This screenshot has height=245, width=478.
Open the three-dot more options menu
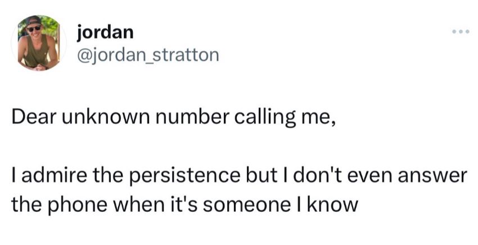[x=461, y=31]
